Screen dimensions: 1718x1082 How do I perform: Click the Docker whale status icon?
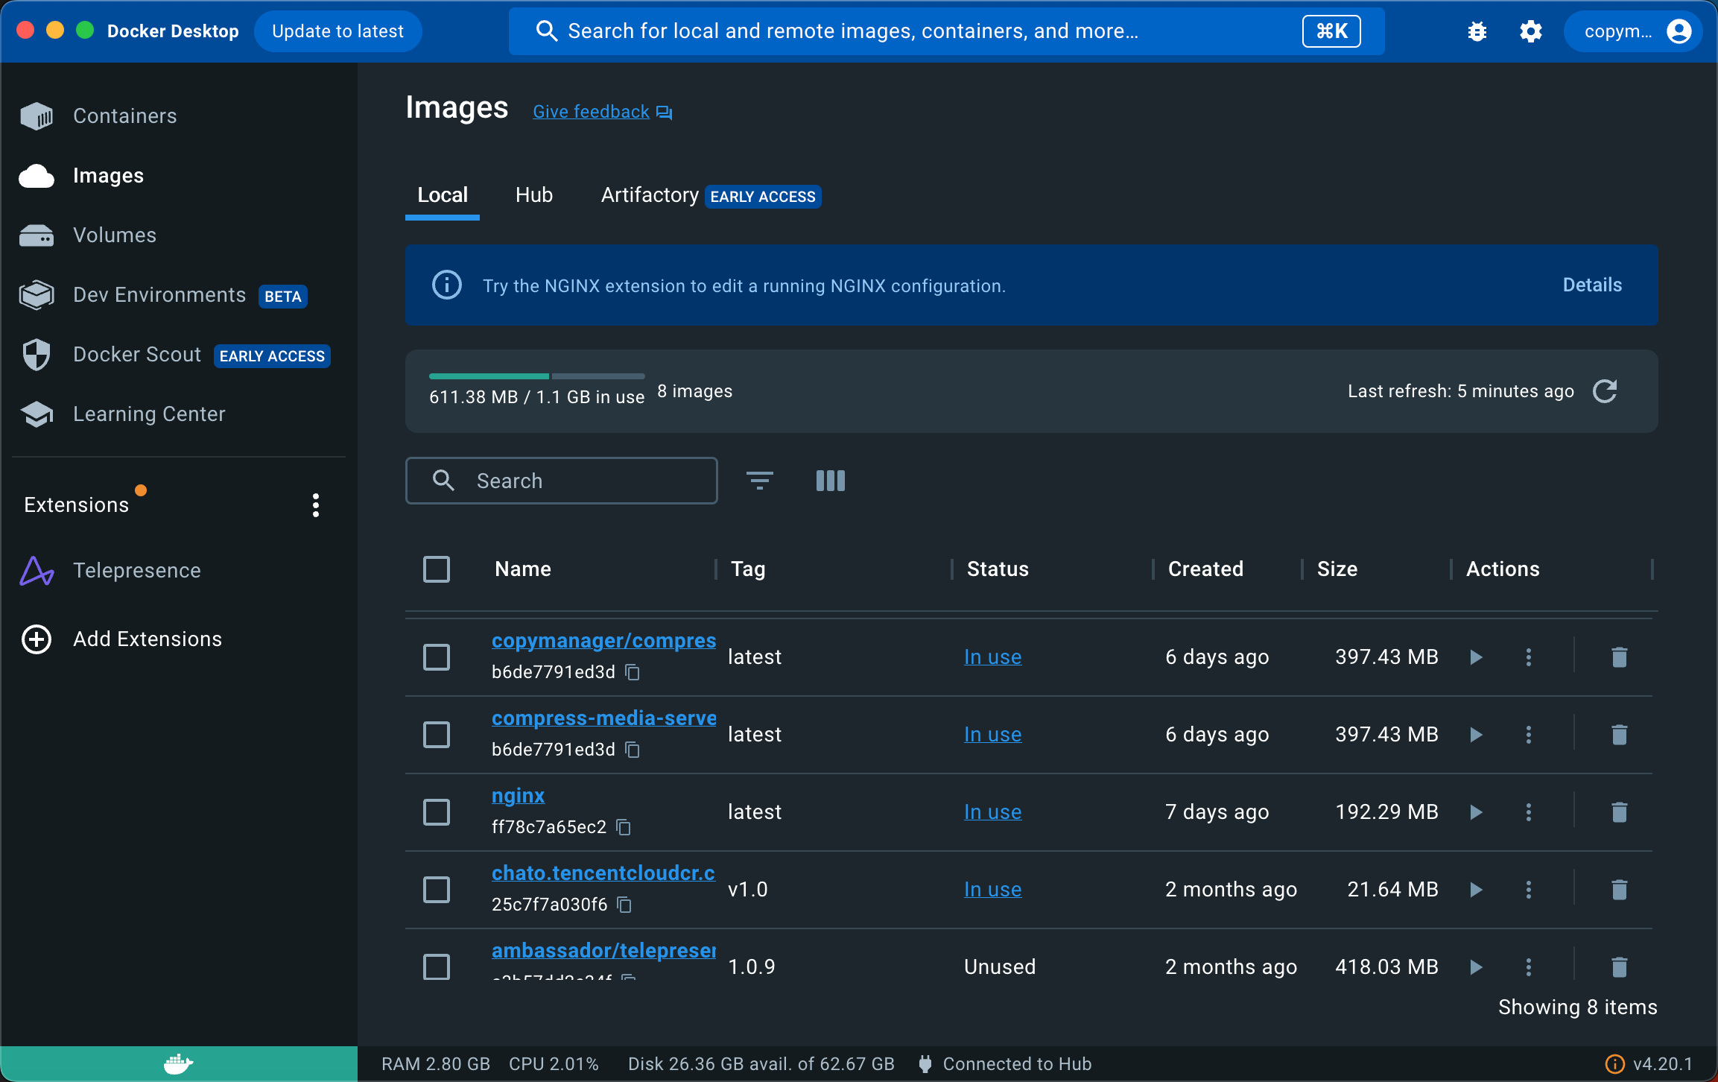click(x=178, y=1063)
